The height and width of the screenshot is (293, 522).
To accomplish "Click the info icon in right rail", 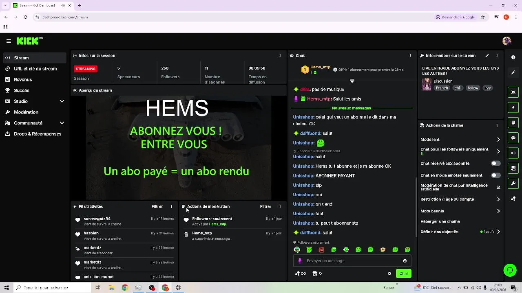I will point(513,57).
